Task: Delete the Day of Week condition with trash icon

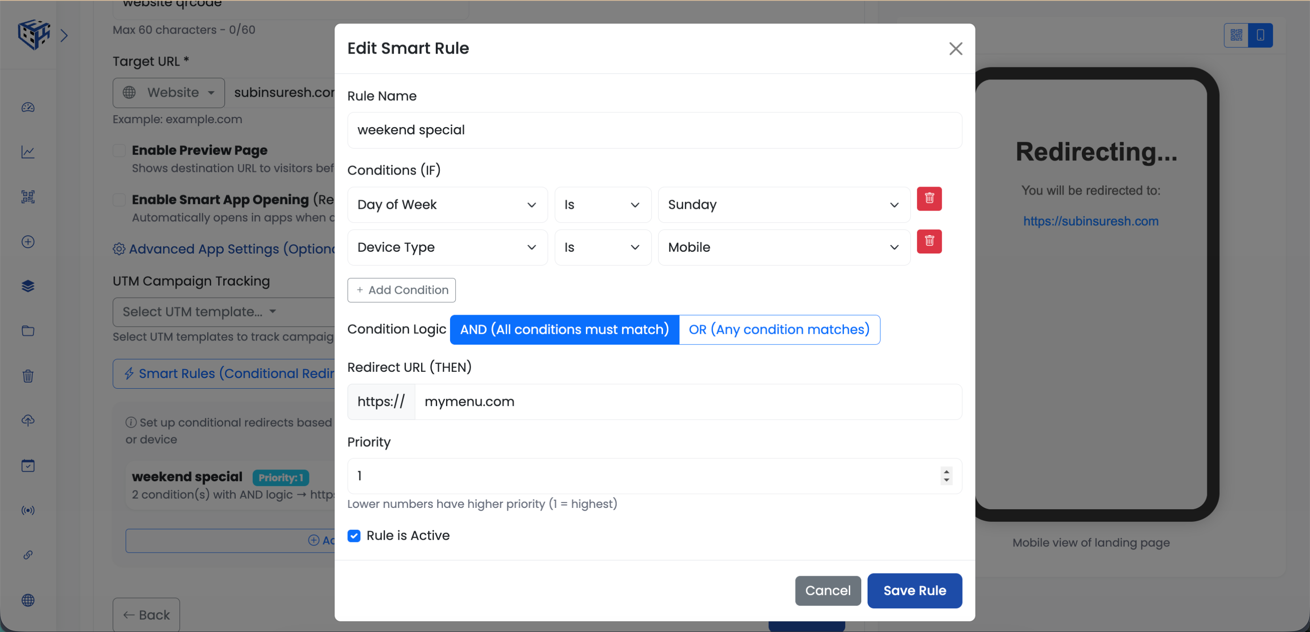Action: (930, 199)
